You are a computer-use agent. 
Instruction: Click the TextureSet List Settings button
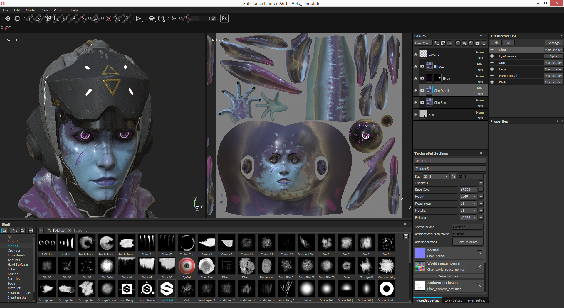554,43
